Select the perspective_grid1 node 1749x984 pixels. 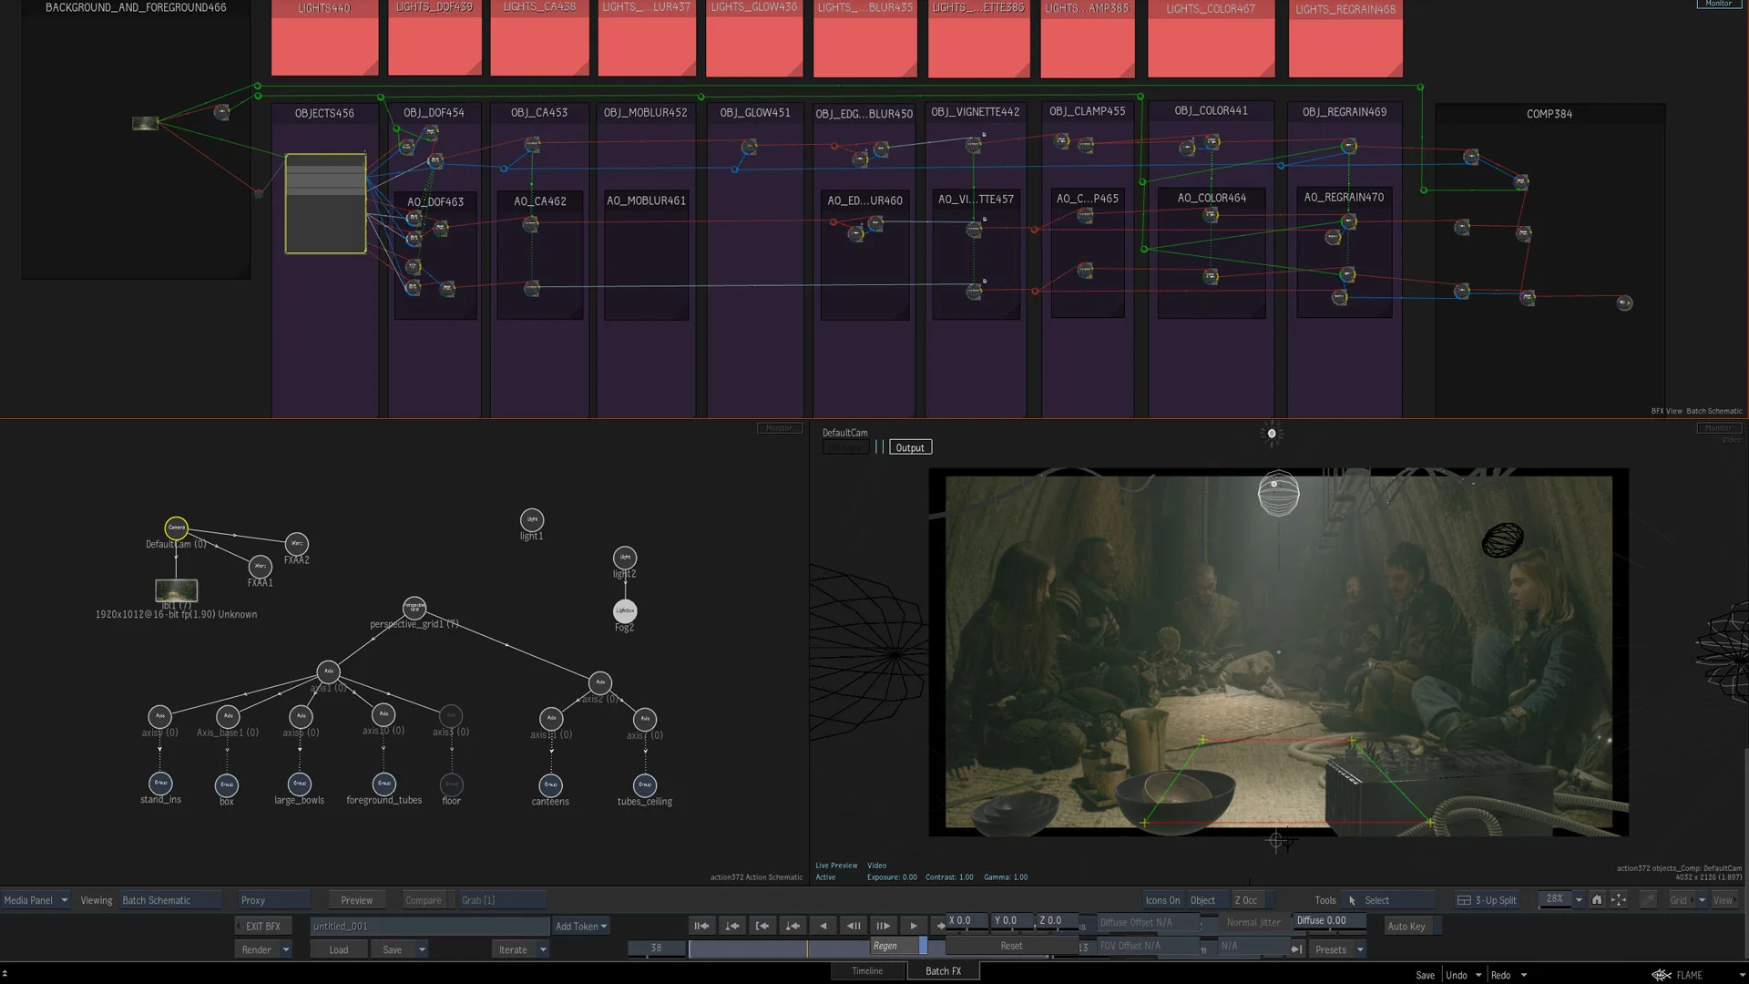(414, 608)
